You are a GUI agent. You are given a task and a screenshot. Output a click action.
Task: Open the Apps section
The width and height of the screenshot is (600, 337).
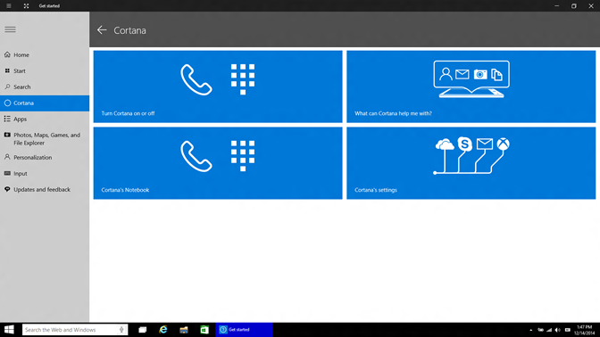[x=45, y=119]
